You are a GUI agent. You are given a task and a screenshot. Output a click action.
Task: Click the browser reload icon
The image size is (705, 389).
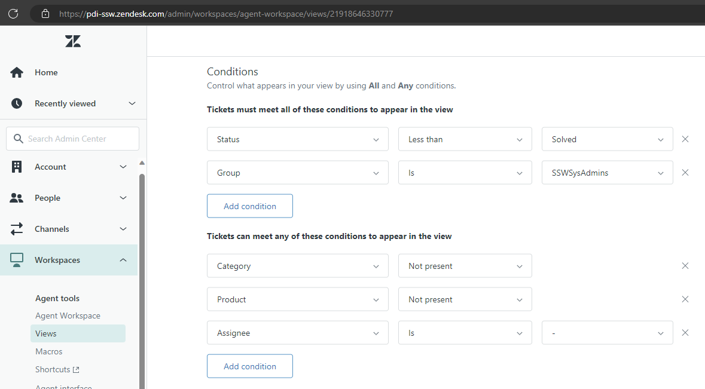click(13, 13)
